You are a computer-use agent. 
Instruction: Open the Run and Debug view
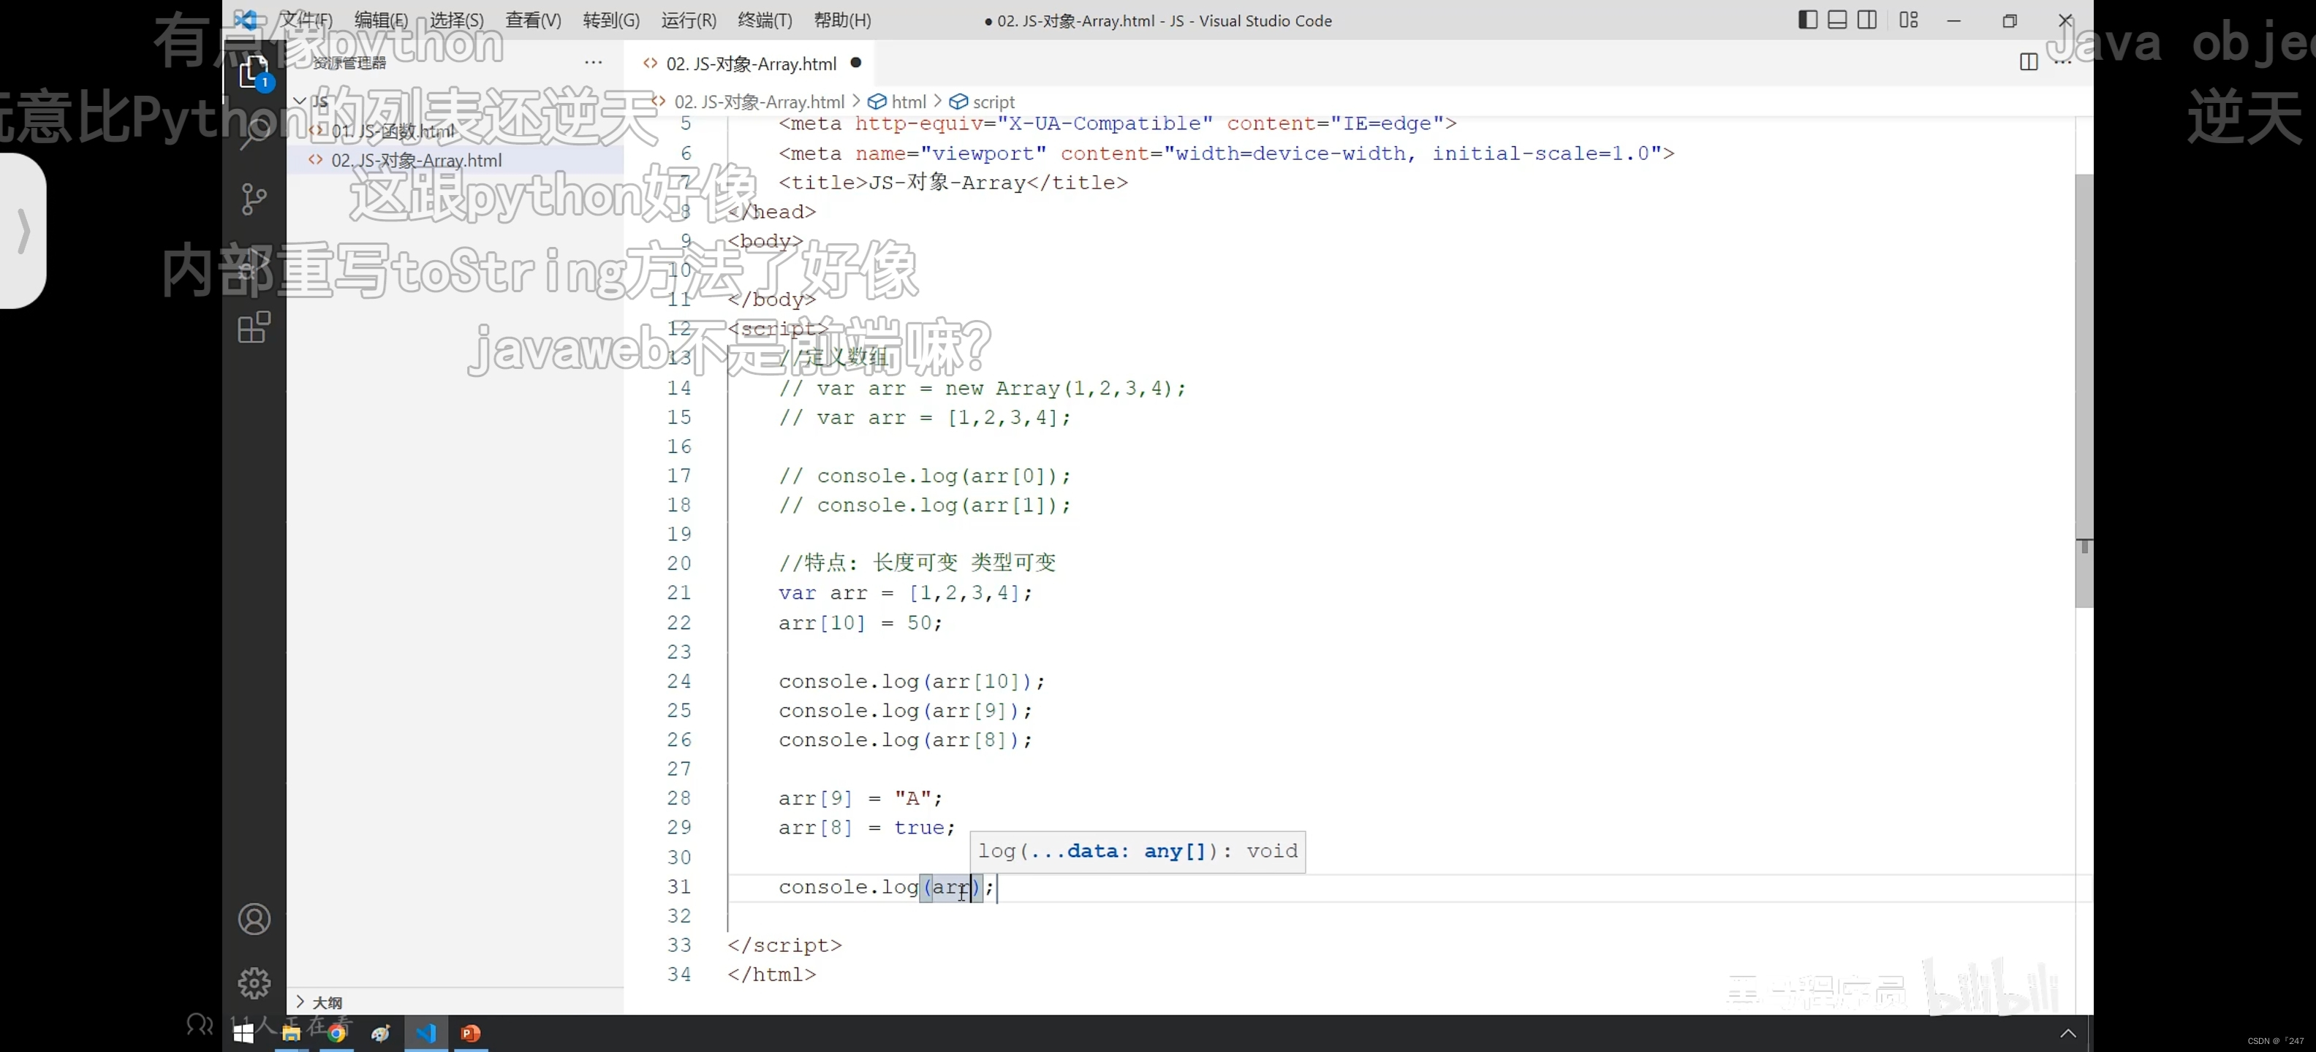(254, 263)
